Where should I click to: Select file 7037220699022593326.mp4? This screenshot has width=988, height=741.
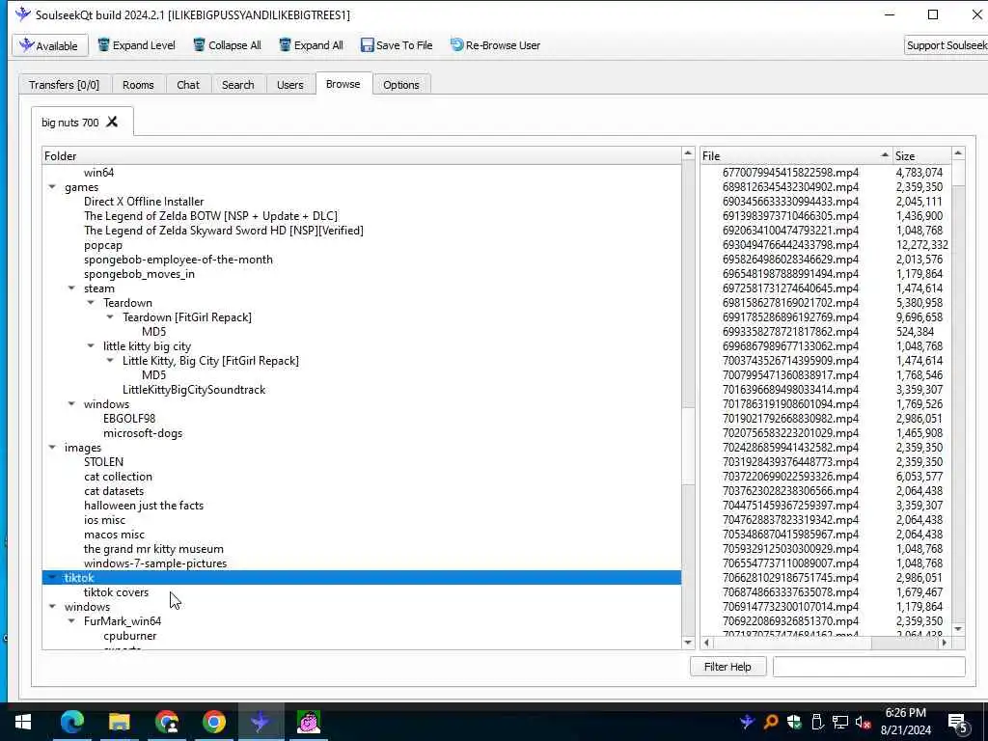(790, 477)
